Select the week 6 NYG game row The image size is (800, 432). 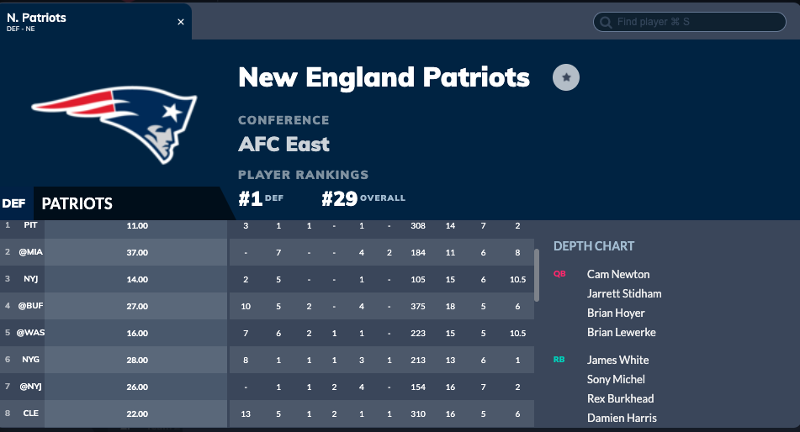tap(267, 360)
